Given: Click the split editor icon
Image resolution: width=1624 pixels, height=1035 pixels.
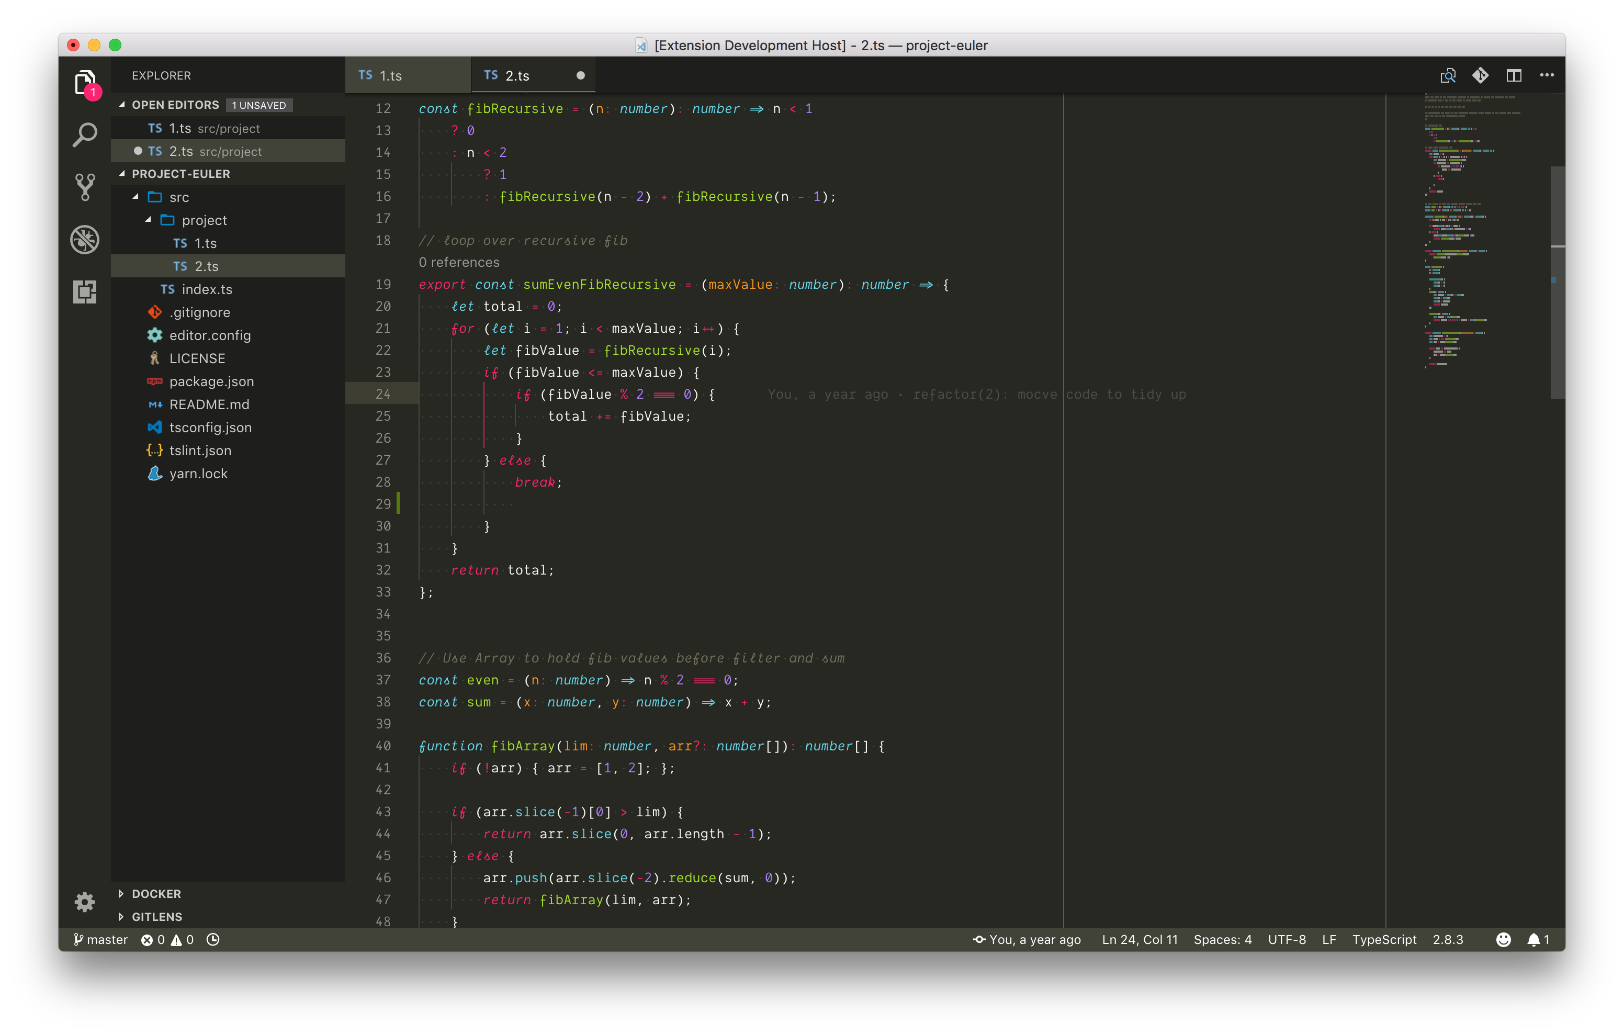Looking at the screenshot, I should point(1514,75).
